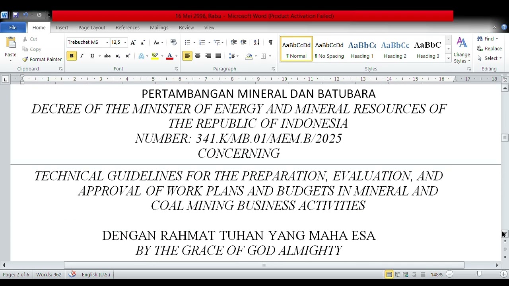Screen dimensions: 509x286
Task: Click the Numbering list icon
Action: click(202, 43)
